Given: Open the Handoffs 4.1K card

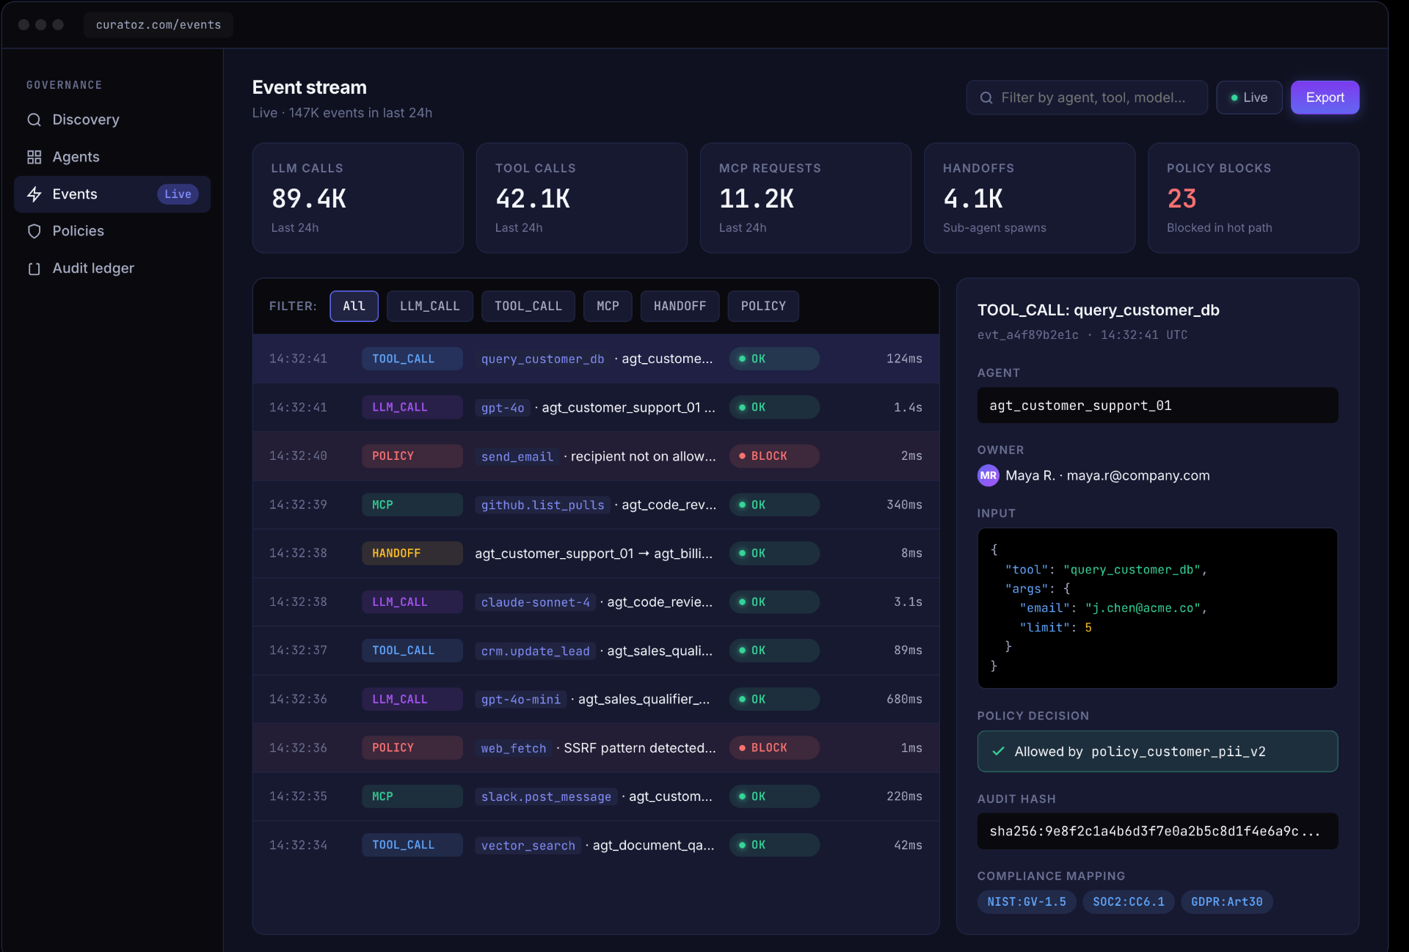Looking at the screenshot, I should coord(1030,198).
